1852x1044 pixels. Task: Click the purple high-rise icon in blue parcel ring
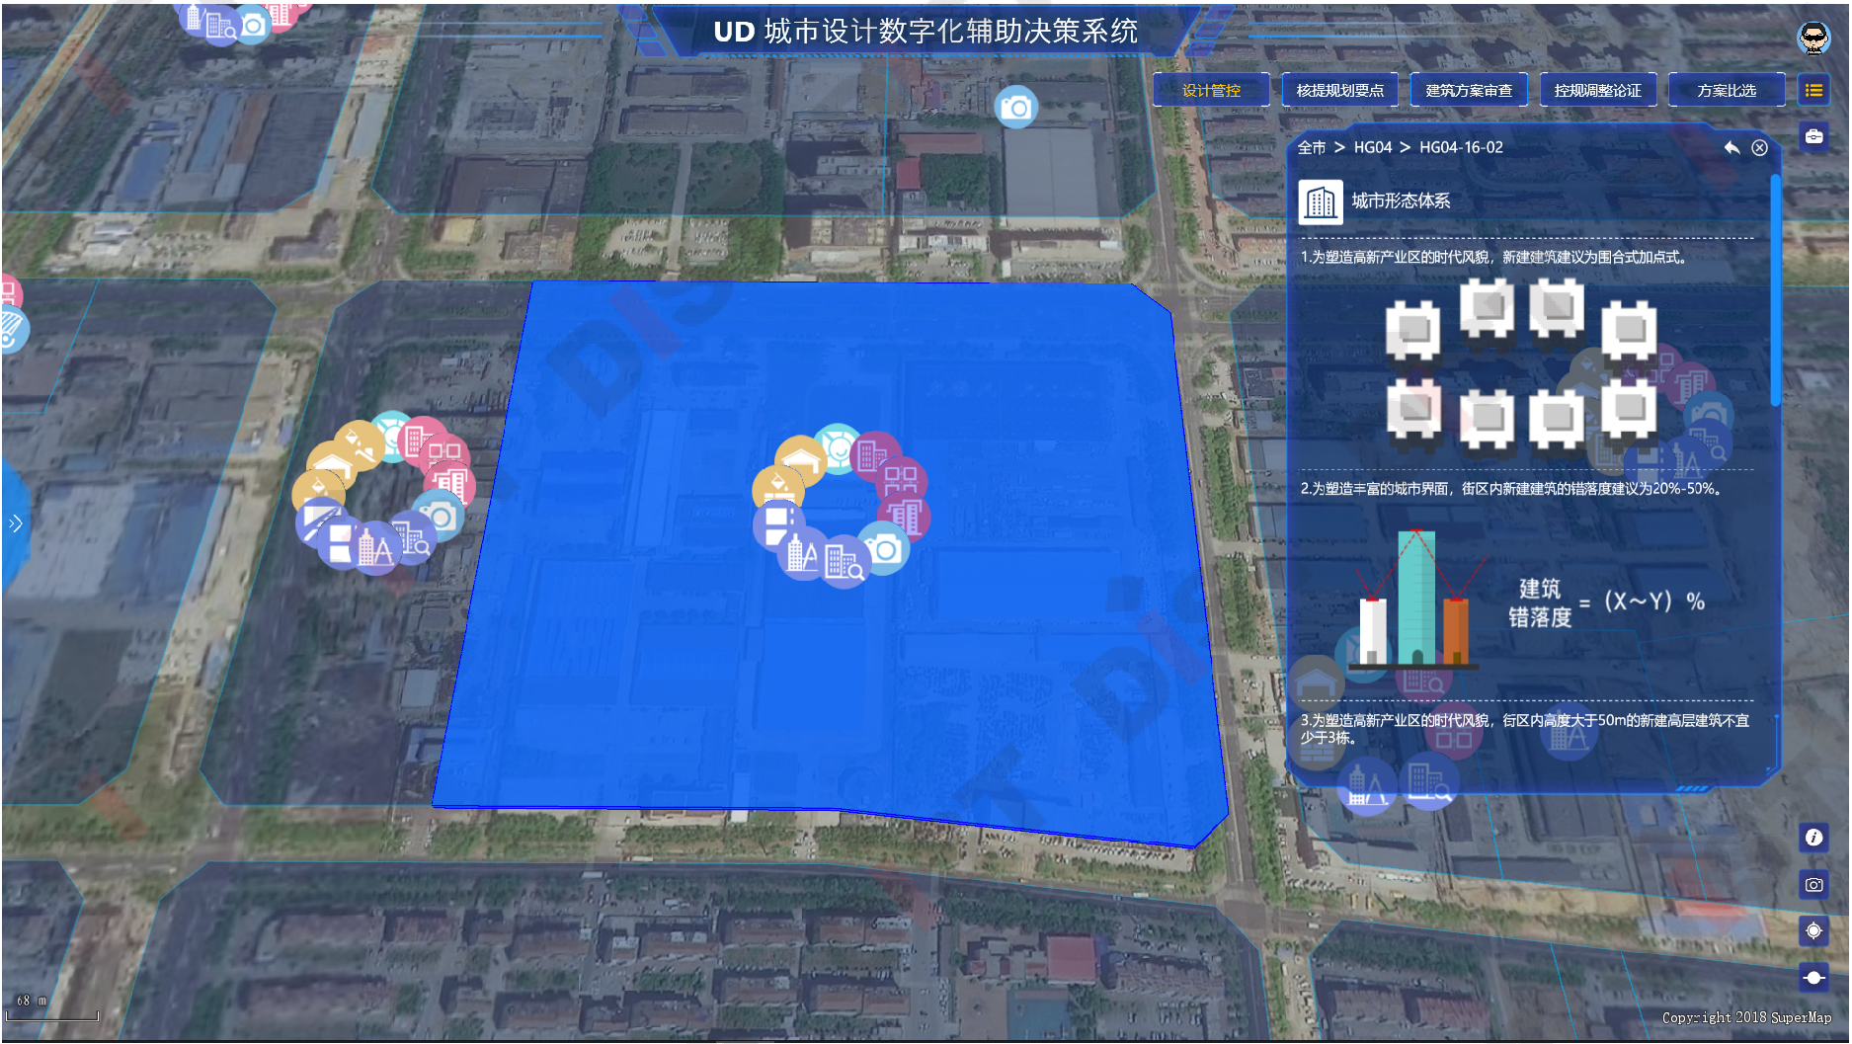coord(906,517)
